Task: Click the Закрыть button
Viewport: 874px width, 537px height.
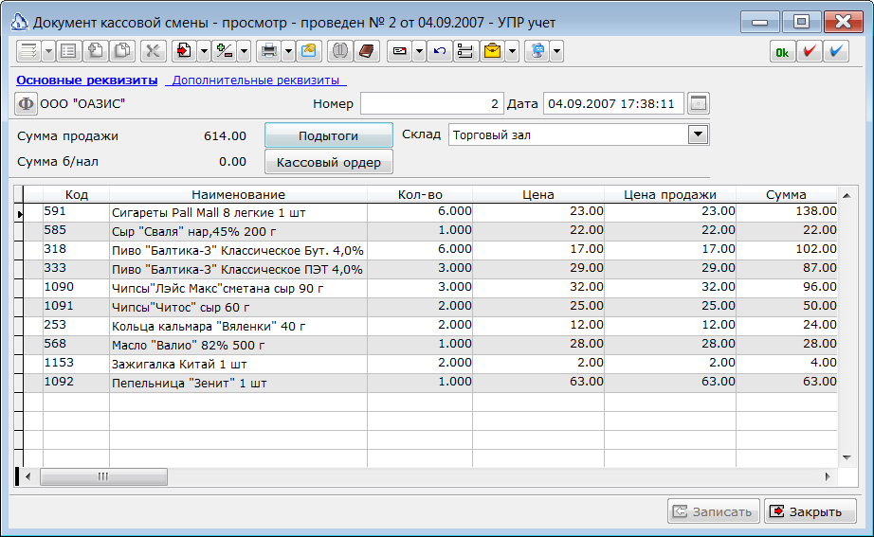Action: coord(810,511)
